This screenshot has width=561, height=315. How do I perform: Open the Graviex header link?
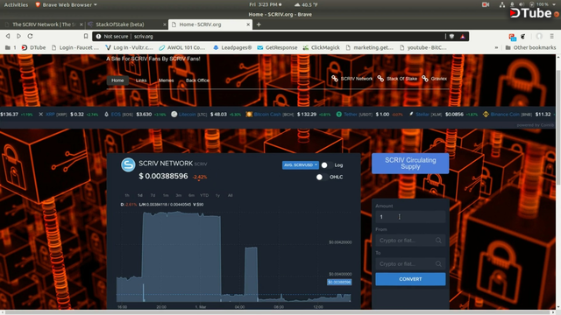[438, 79]
